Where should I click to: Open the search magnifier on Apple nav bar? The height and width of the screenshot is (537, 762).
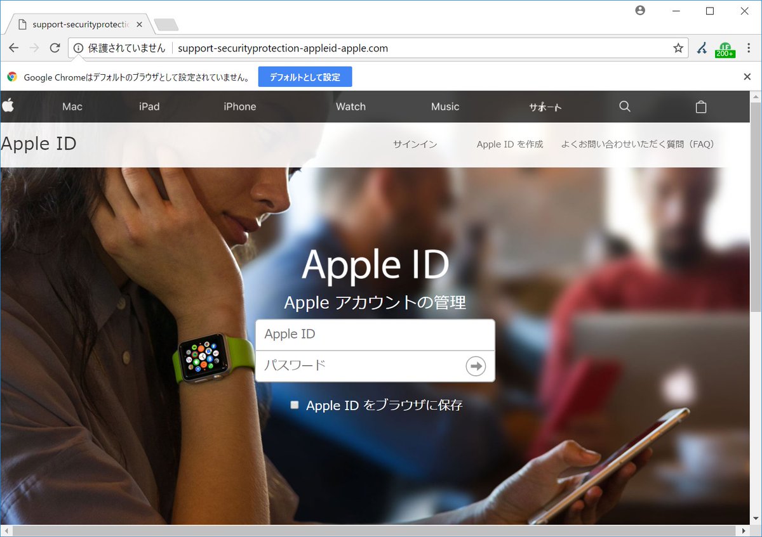pyautogui.click(x=625, y=107)
